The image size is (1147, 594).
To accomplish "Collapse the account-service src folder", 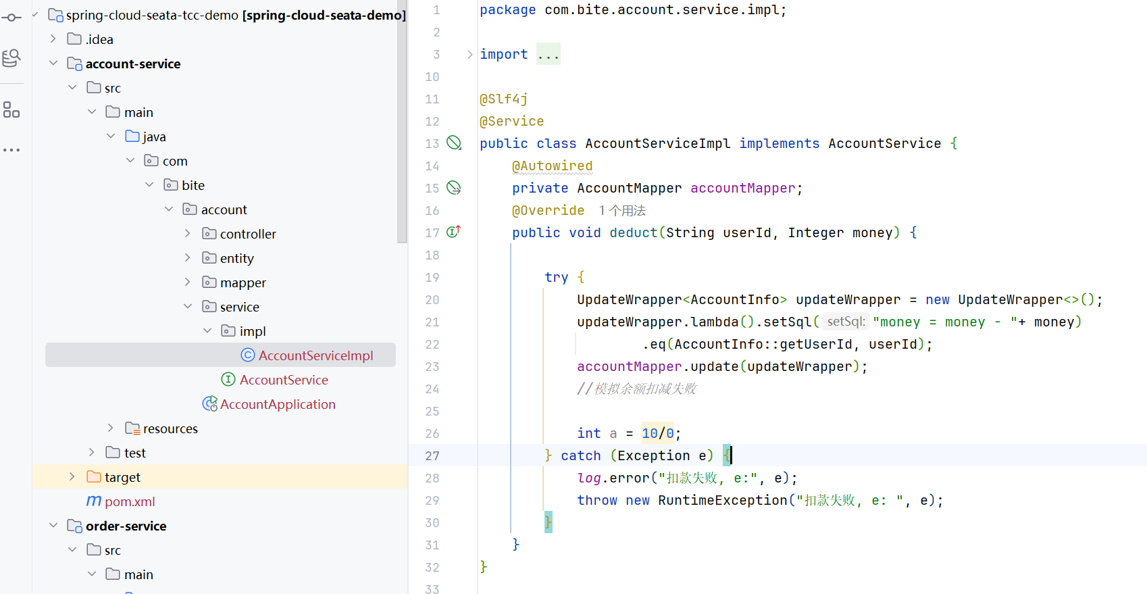I will coord(72,87).
